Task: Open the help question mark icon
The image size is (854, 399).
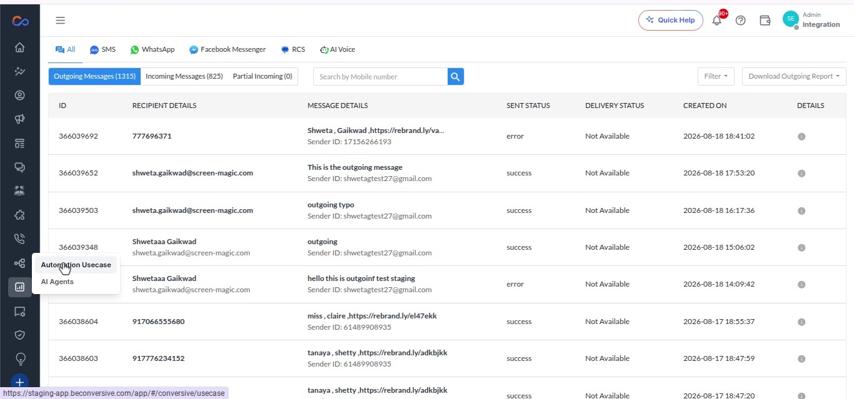Action: point(741,20)
